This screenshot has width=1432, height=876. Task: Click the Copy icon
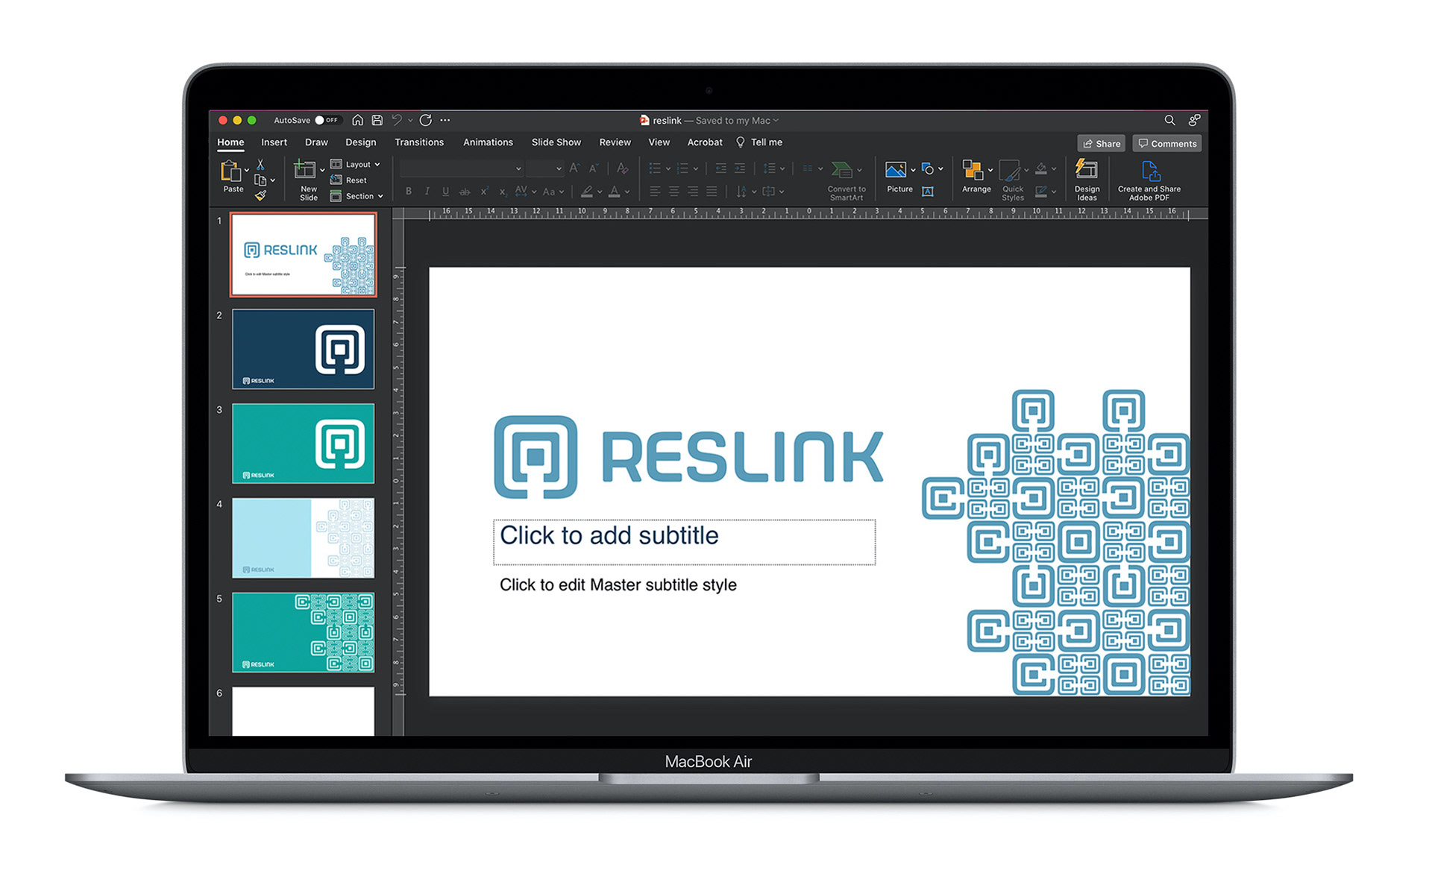coord(260,180)
